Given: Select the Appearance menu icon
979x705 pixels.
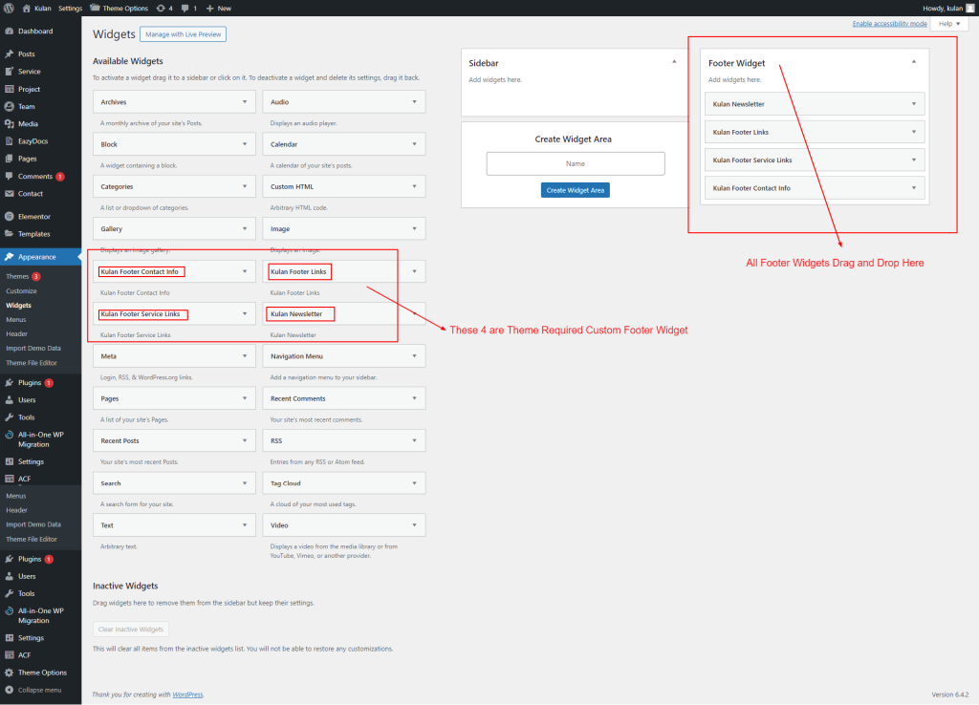Looking at the screenshot, I should click(9, 257).
